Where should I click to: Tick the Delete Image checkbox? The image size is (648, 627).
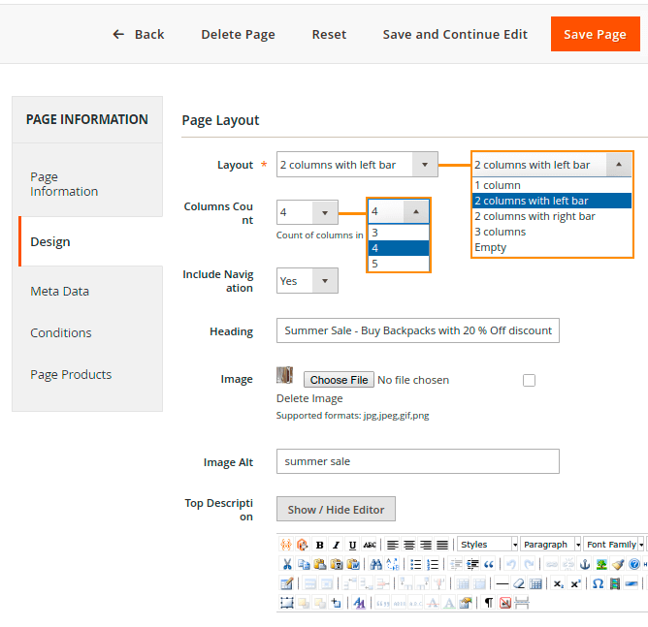coord(529,380)
